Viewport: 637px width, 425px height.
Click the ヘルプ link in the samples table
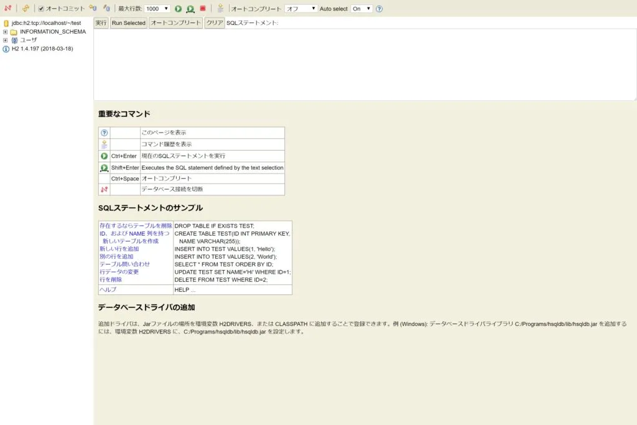pyautogui.click(x=108, y=290)
